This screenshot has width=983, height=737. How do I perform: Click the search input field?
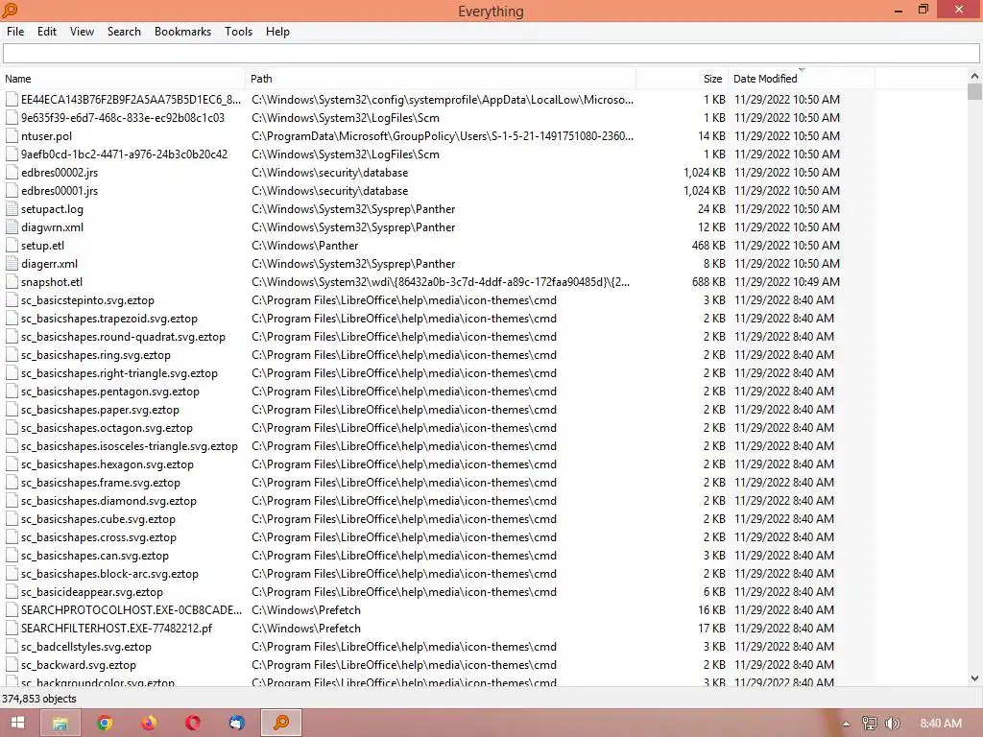[x=491, y=54]
